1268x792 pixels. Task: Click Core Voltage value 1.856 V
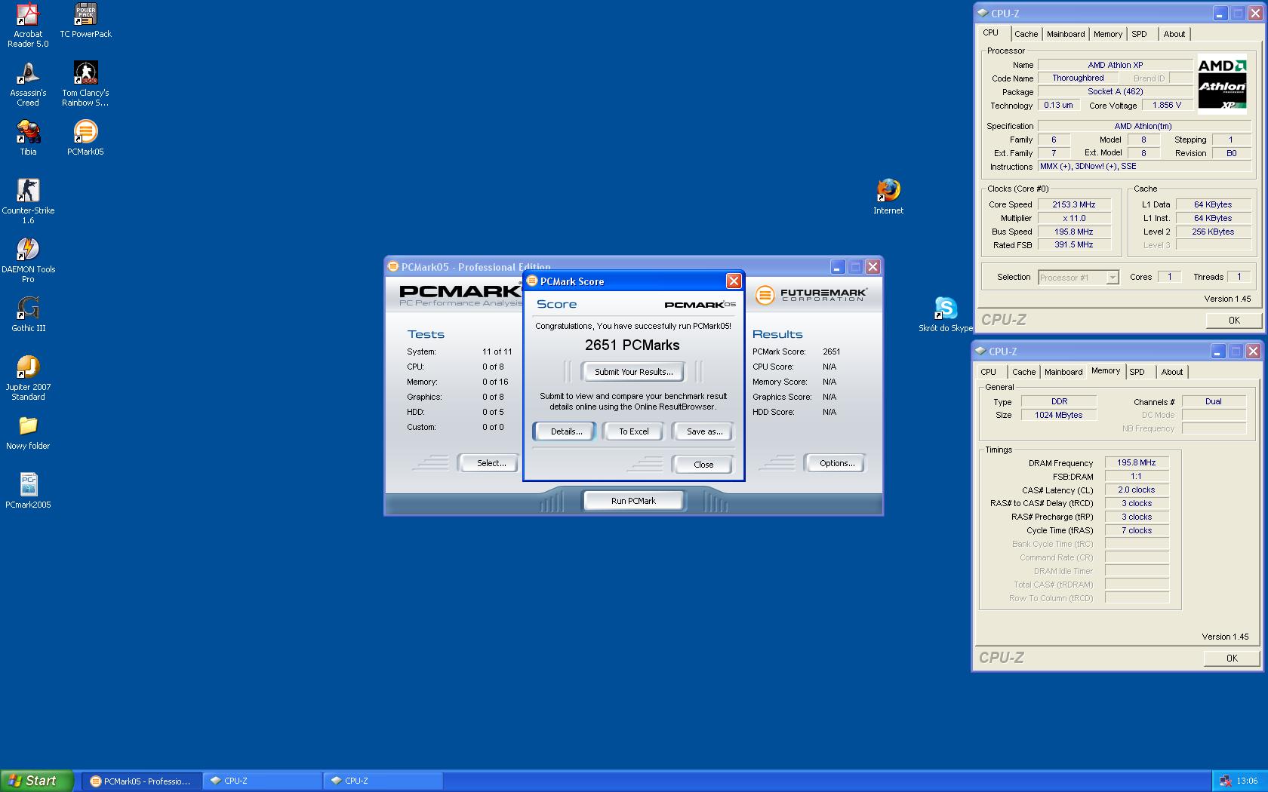coord(1166,105)
